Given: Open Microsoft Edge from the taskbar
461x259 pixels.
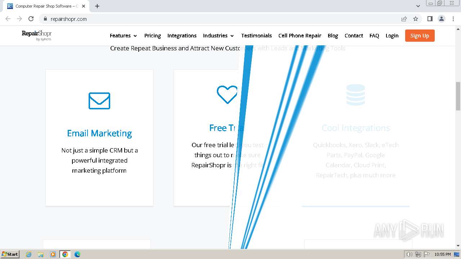Looking at the screenshot, I should (x=77, y=254).
